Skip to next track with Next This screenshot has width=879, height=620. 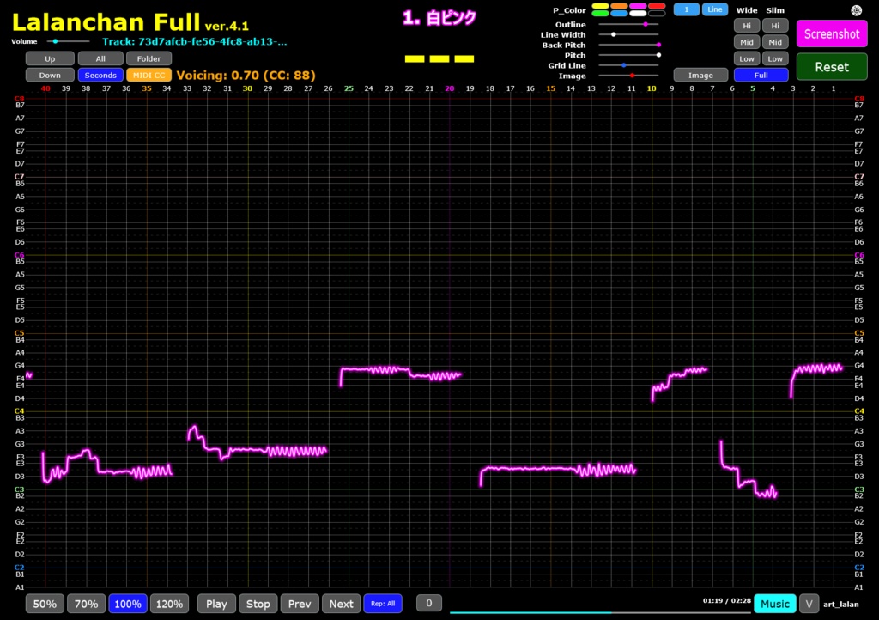341,604
